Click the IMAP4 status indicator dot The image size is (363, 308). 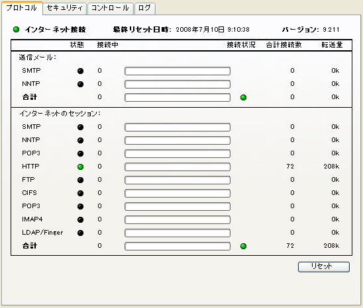(80, 219)
